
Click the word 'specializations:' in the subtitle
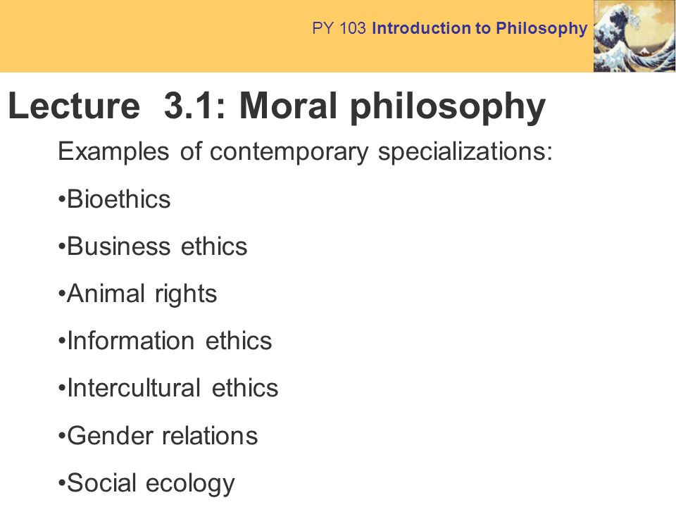pyautogui.click(x=465, y=152)
